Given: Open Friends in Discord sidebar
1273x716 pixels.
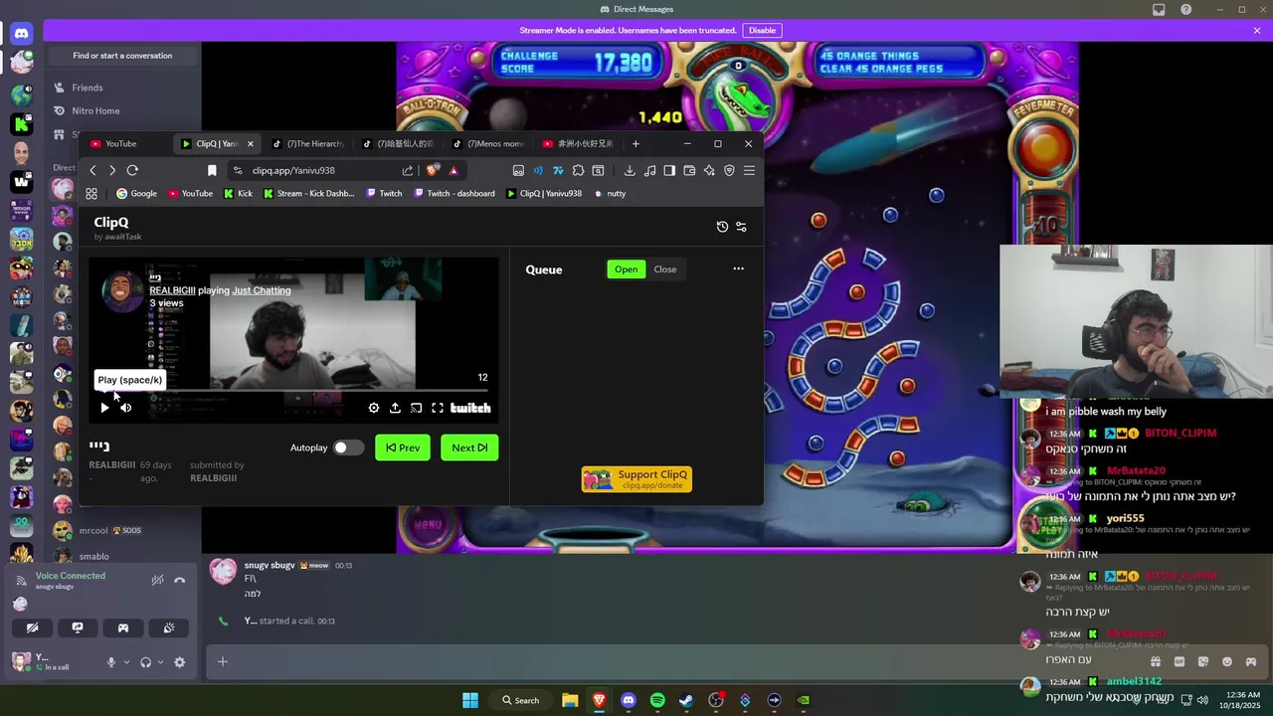Looking at the screenshot, I should click(x=123, y=88).
